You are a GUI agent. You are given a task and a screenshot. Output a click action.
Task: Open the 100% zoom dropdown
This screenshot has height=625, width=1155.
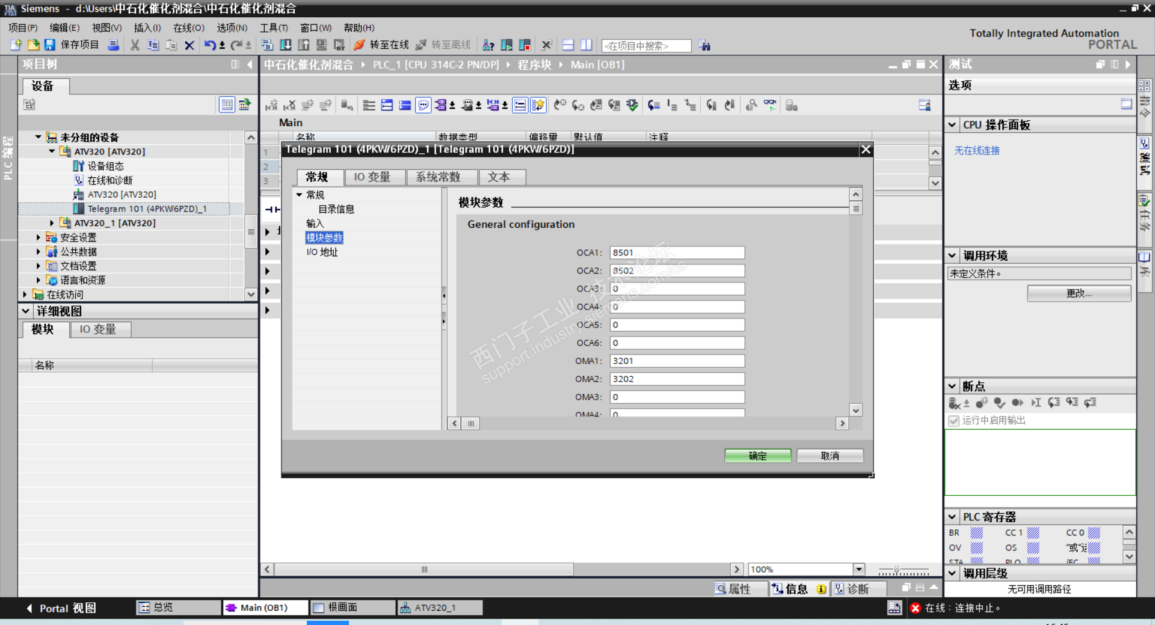[859, 569]
